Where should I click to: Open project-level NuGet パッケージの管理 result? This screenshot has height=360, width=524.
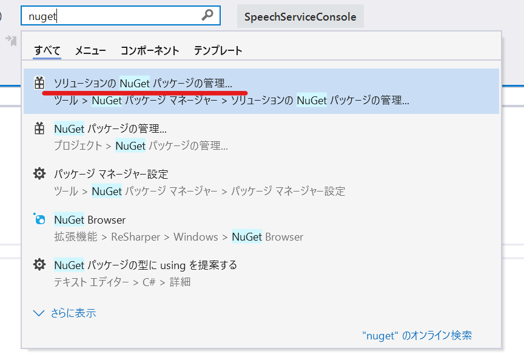(x=261, y=137)
